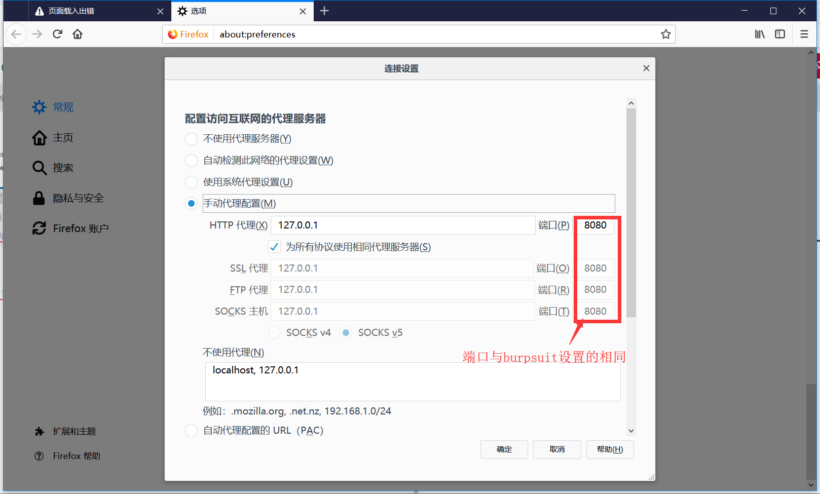Screen dimensions: 820x494
Task: Open a new browser tab
Action: tap(324, 11)
